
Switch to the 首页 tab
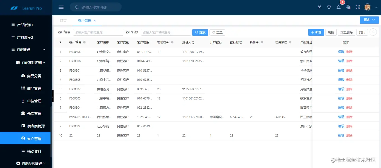pyautogui.click(x=63, y=21)
